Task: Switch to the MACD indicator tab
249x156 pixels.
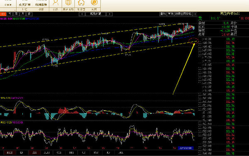Action: click(x=10, y=153)
